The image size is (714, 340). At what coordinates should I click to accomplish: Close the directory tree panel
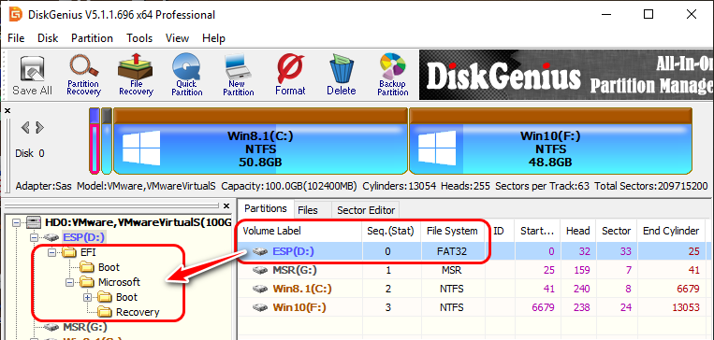[x=226, y=206]
